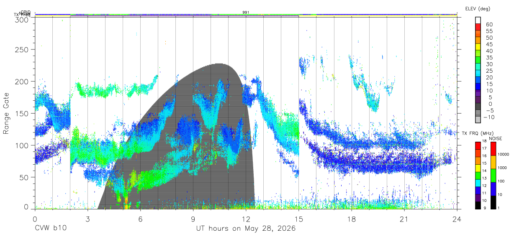
Task: Click the "991" label above the plot
Action: tap(246, 13)
